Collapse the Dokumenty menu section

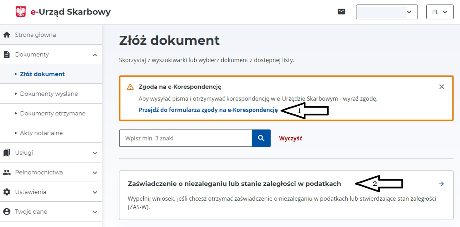coord(95,55)
